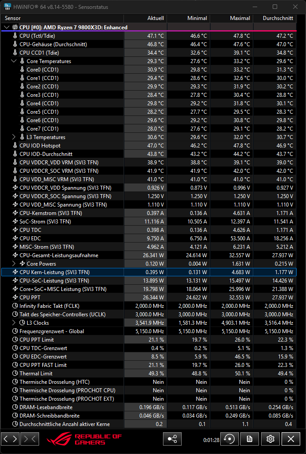Click the logging document icon button

(x=250, y=439)
